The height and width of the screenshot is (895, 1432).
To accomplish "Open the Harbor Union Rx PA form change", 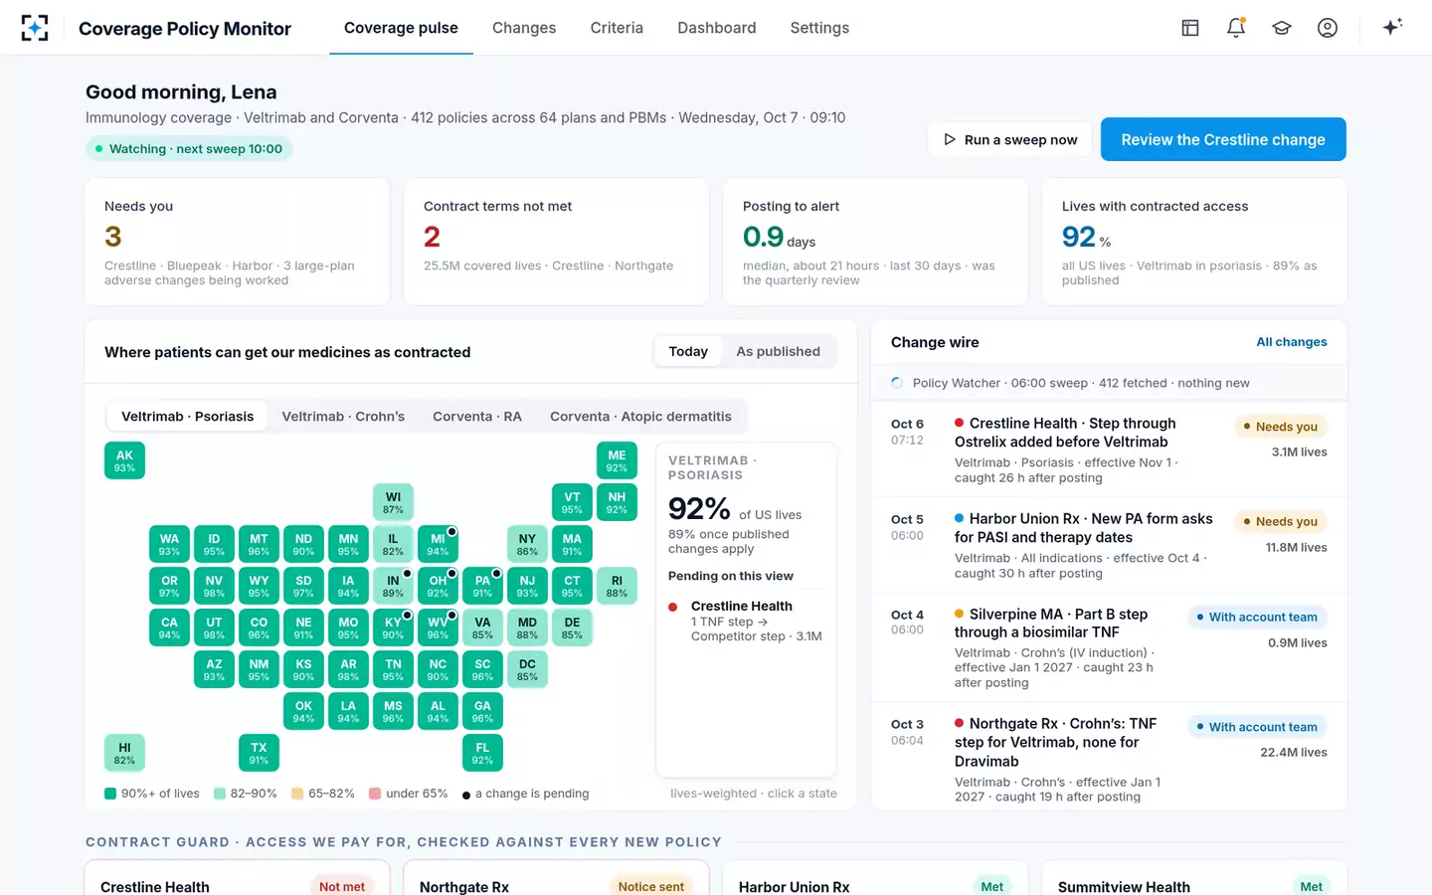I will click(x=1109, y=545).
